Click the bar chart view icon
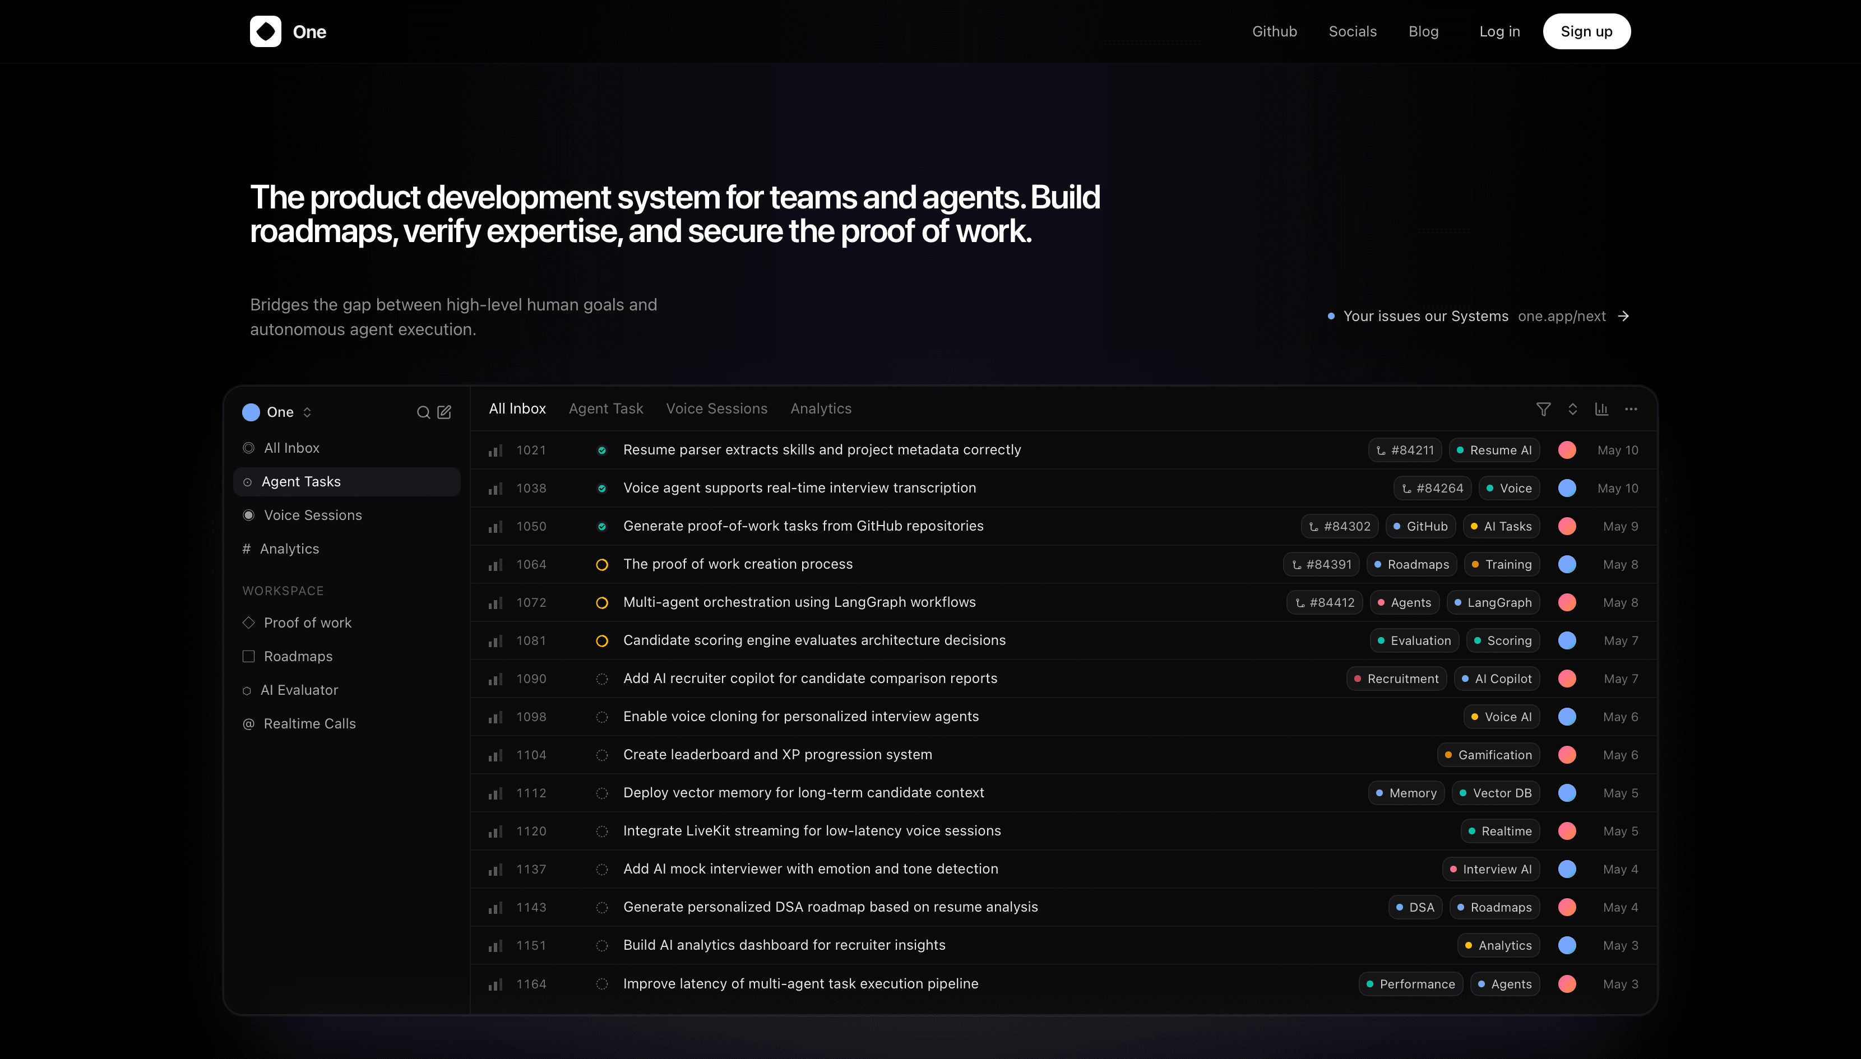1861x1059 pixels. tap(1601, 409)
